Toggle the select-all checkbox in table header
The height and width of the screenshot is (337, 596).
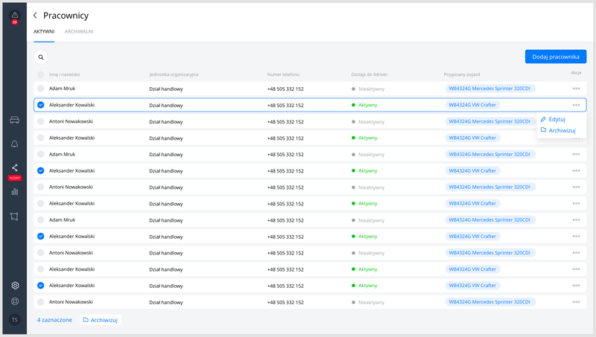point(41,74)
